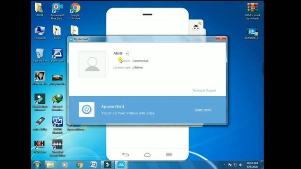Select the 20200606 file desktop icon

(x=253, y=33)
